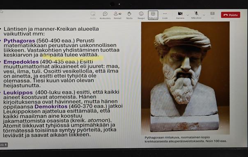Show the Ihmiset participants list
Image resolution: width=248 pixels, height=157 pixels.
pyautogui.click(x=117, y=16)
